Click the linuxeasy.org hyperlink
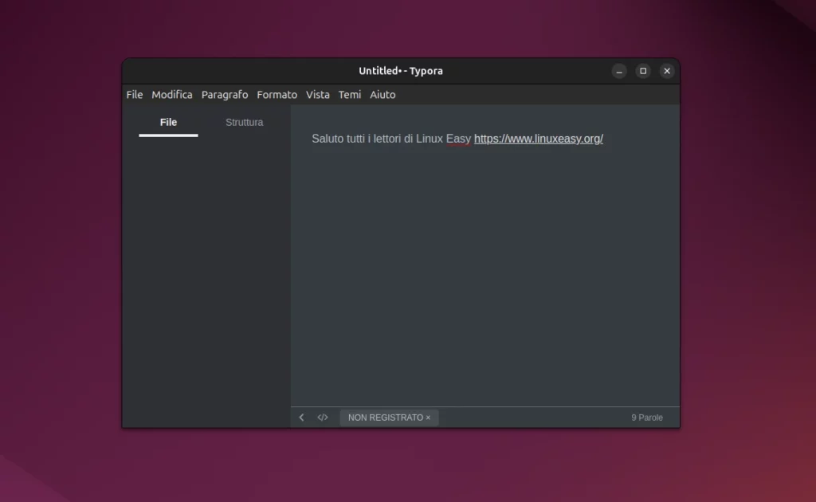 (x=538, y=139)
